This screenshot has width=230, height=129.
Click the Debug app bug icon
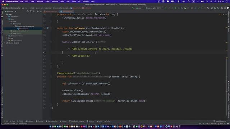point(175,8)
